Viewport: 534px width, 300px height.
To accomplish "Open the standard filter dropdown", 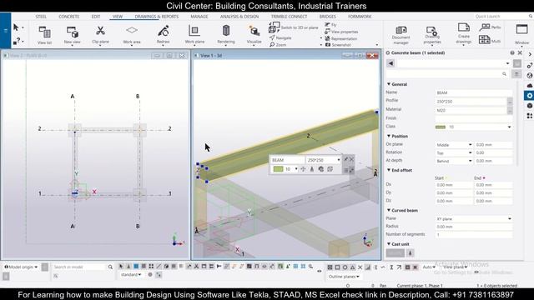I will [x=131, y=274].
